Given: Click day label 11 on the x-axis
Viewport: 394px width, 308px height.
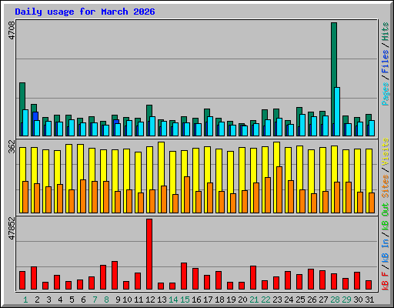Looking at the screenshot, I should coord(139,300).
